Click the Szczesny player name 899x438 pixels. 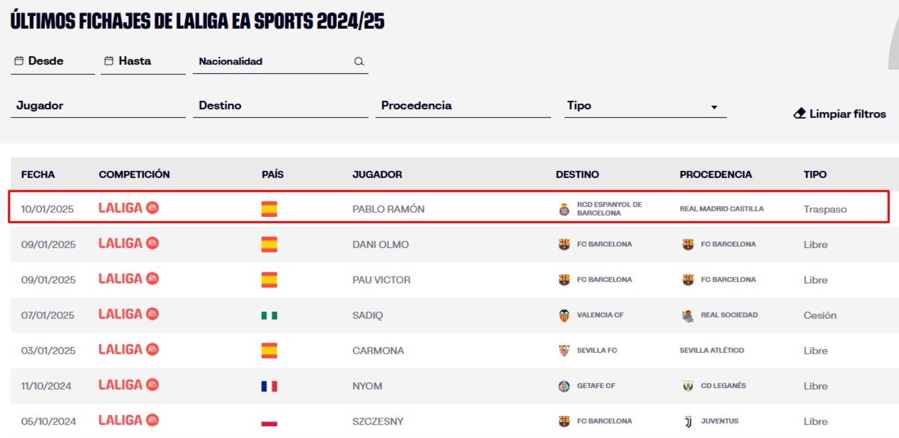378,421
